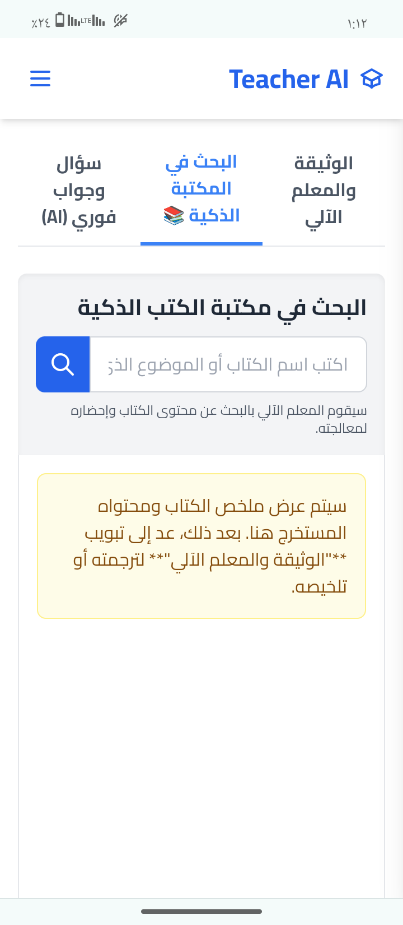Tap the battery percentage ٢٤٪ text
The image size is (403, 925).
coord(41,22)
